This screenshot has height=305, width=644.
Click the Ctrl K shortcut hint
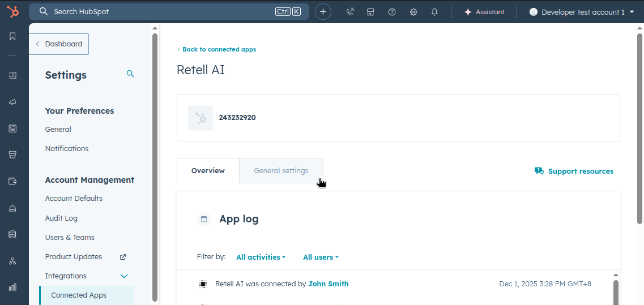[x=288, y=12]
